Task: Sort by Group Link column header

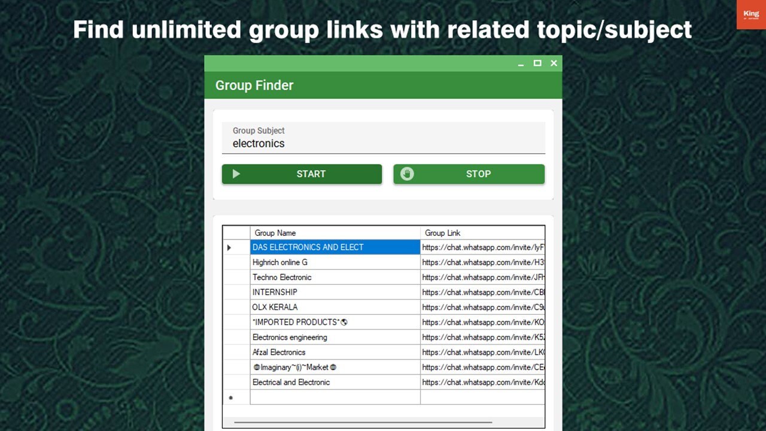Action: (x=482, y=233)
